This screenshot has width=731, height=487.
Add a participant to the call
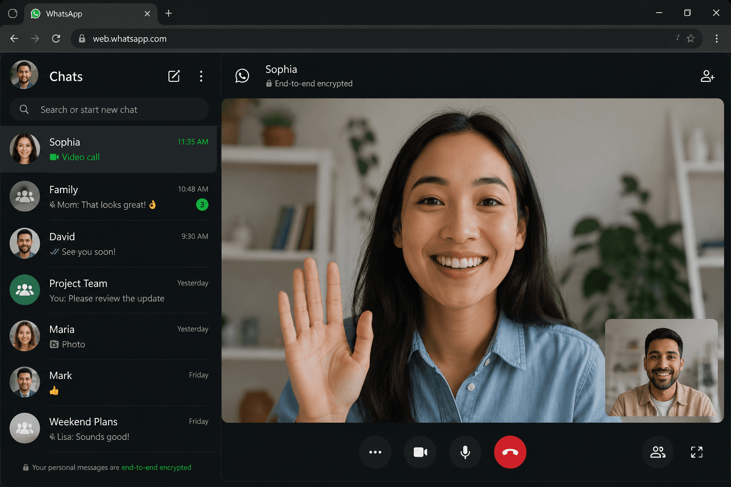(x=707, y=76)
